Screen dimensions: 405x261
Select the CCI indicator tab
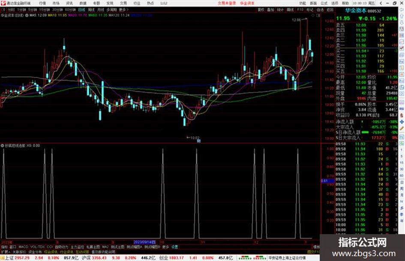tap(50, 247)
